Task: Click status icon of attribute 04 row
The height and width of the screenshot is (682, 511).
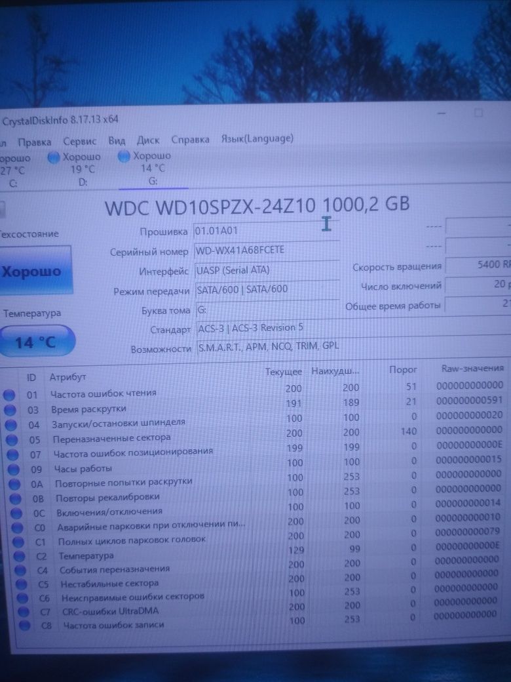Action: tap(11, 425)
